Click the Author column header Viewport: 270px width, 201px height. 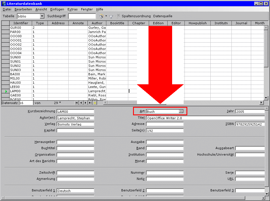coord(97,23)
